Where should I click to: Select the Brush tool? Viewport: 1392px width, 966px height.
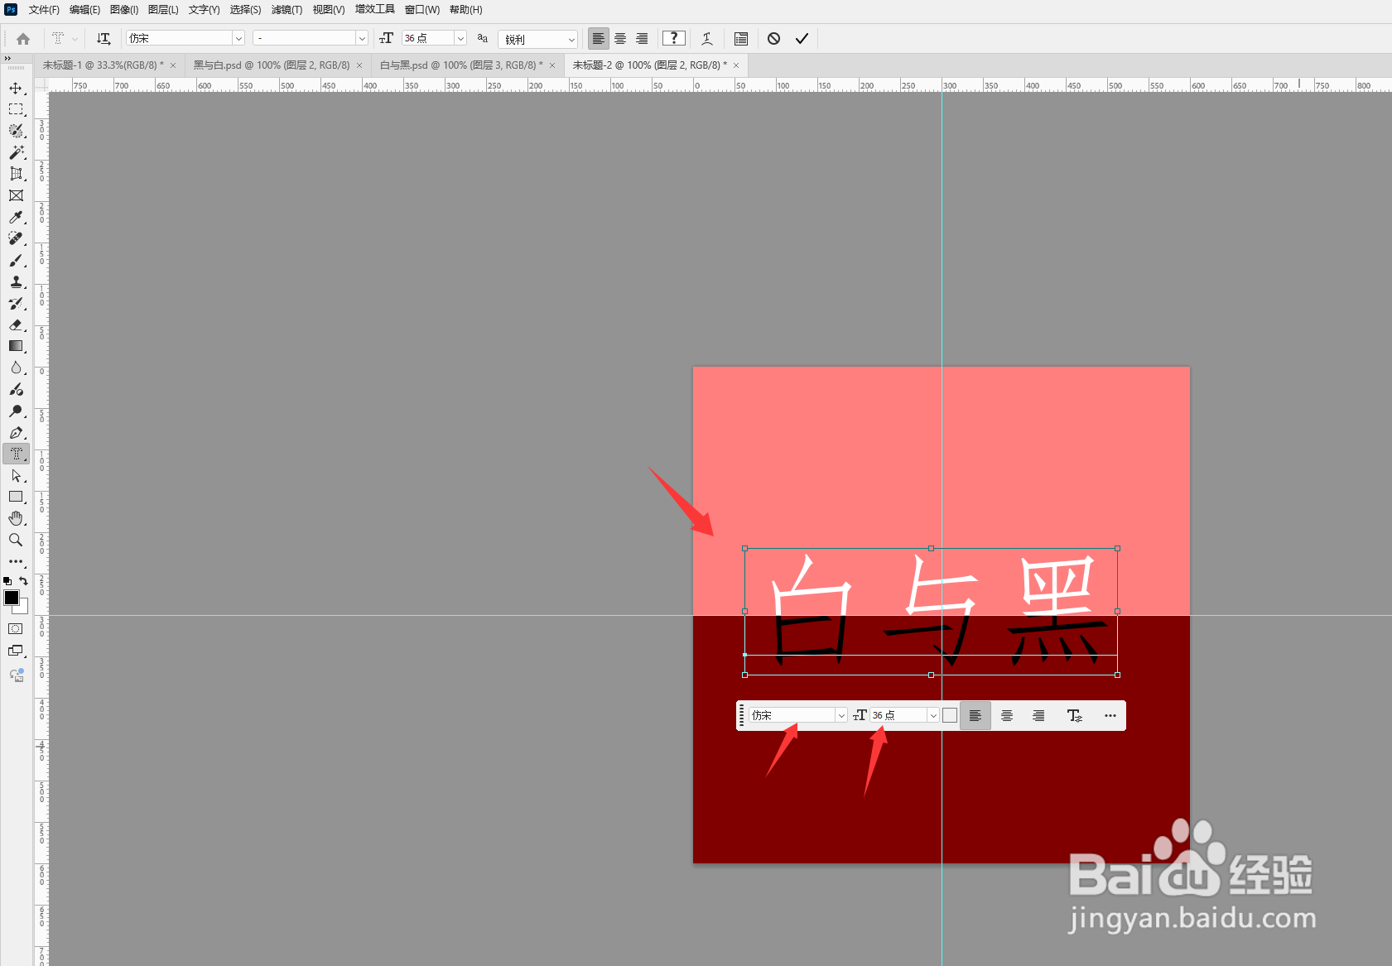pyautogui.click(x=16, y=260)
